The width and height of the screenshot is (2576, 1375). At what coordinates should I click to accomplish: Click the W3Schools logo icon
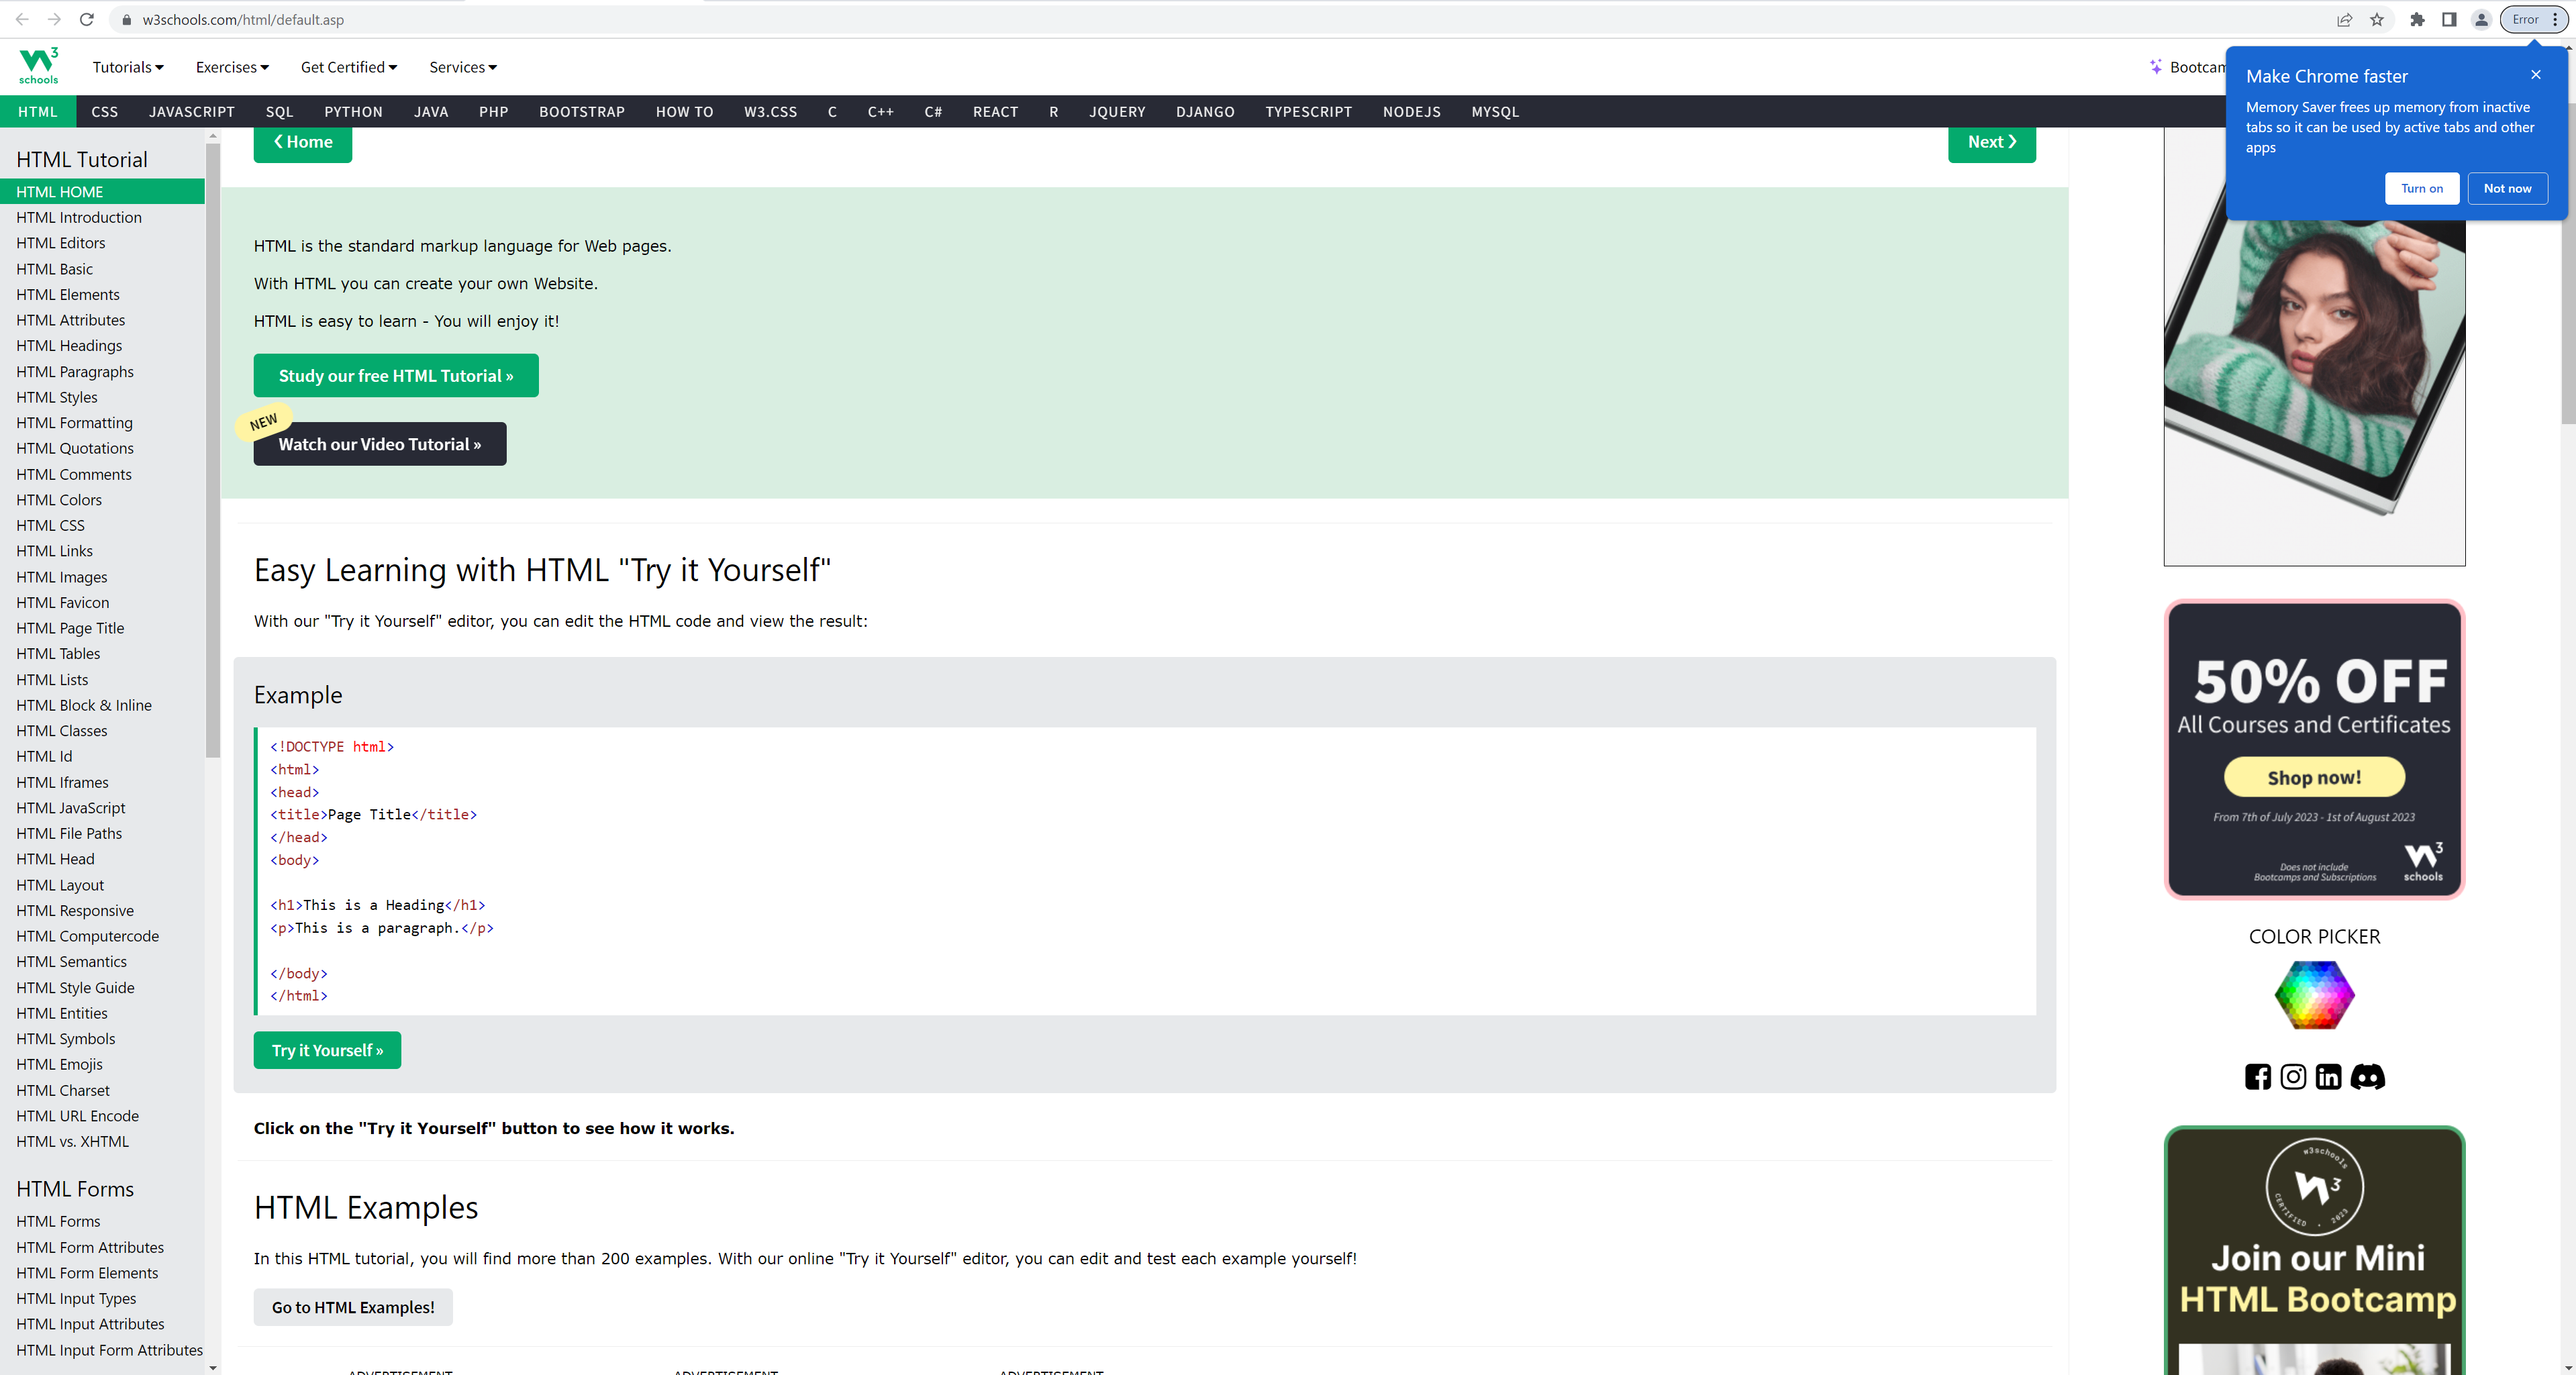38,66
